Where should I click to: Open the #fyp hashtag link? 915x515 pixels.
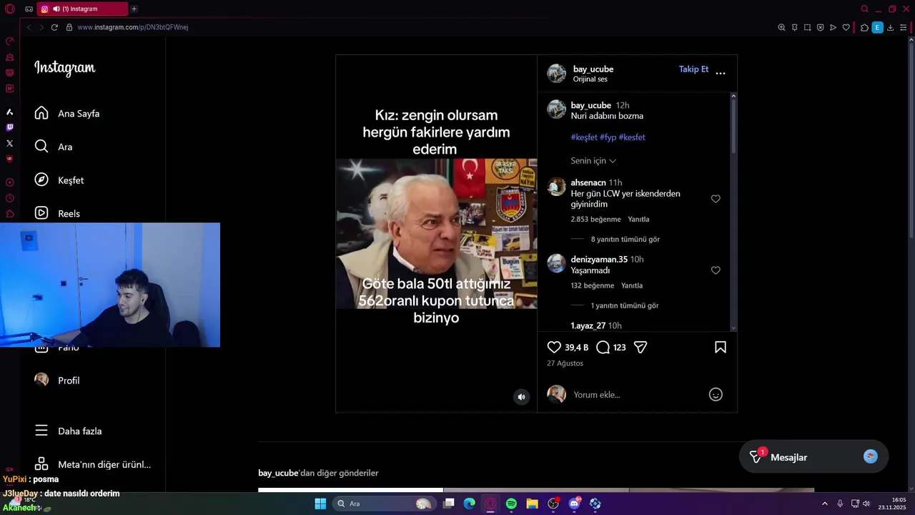point(608,137)
